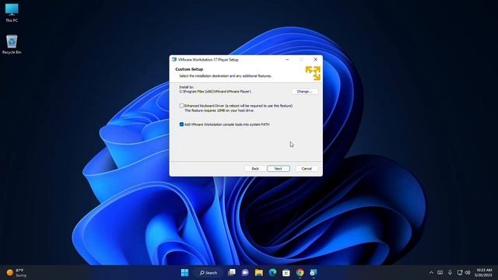
Task: Select the Recycle Bin desktop icon
Action: [x=12, y=44]
